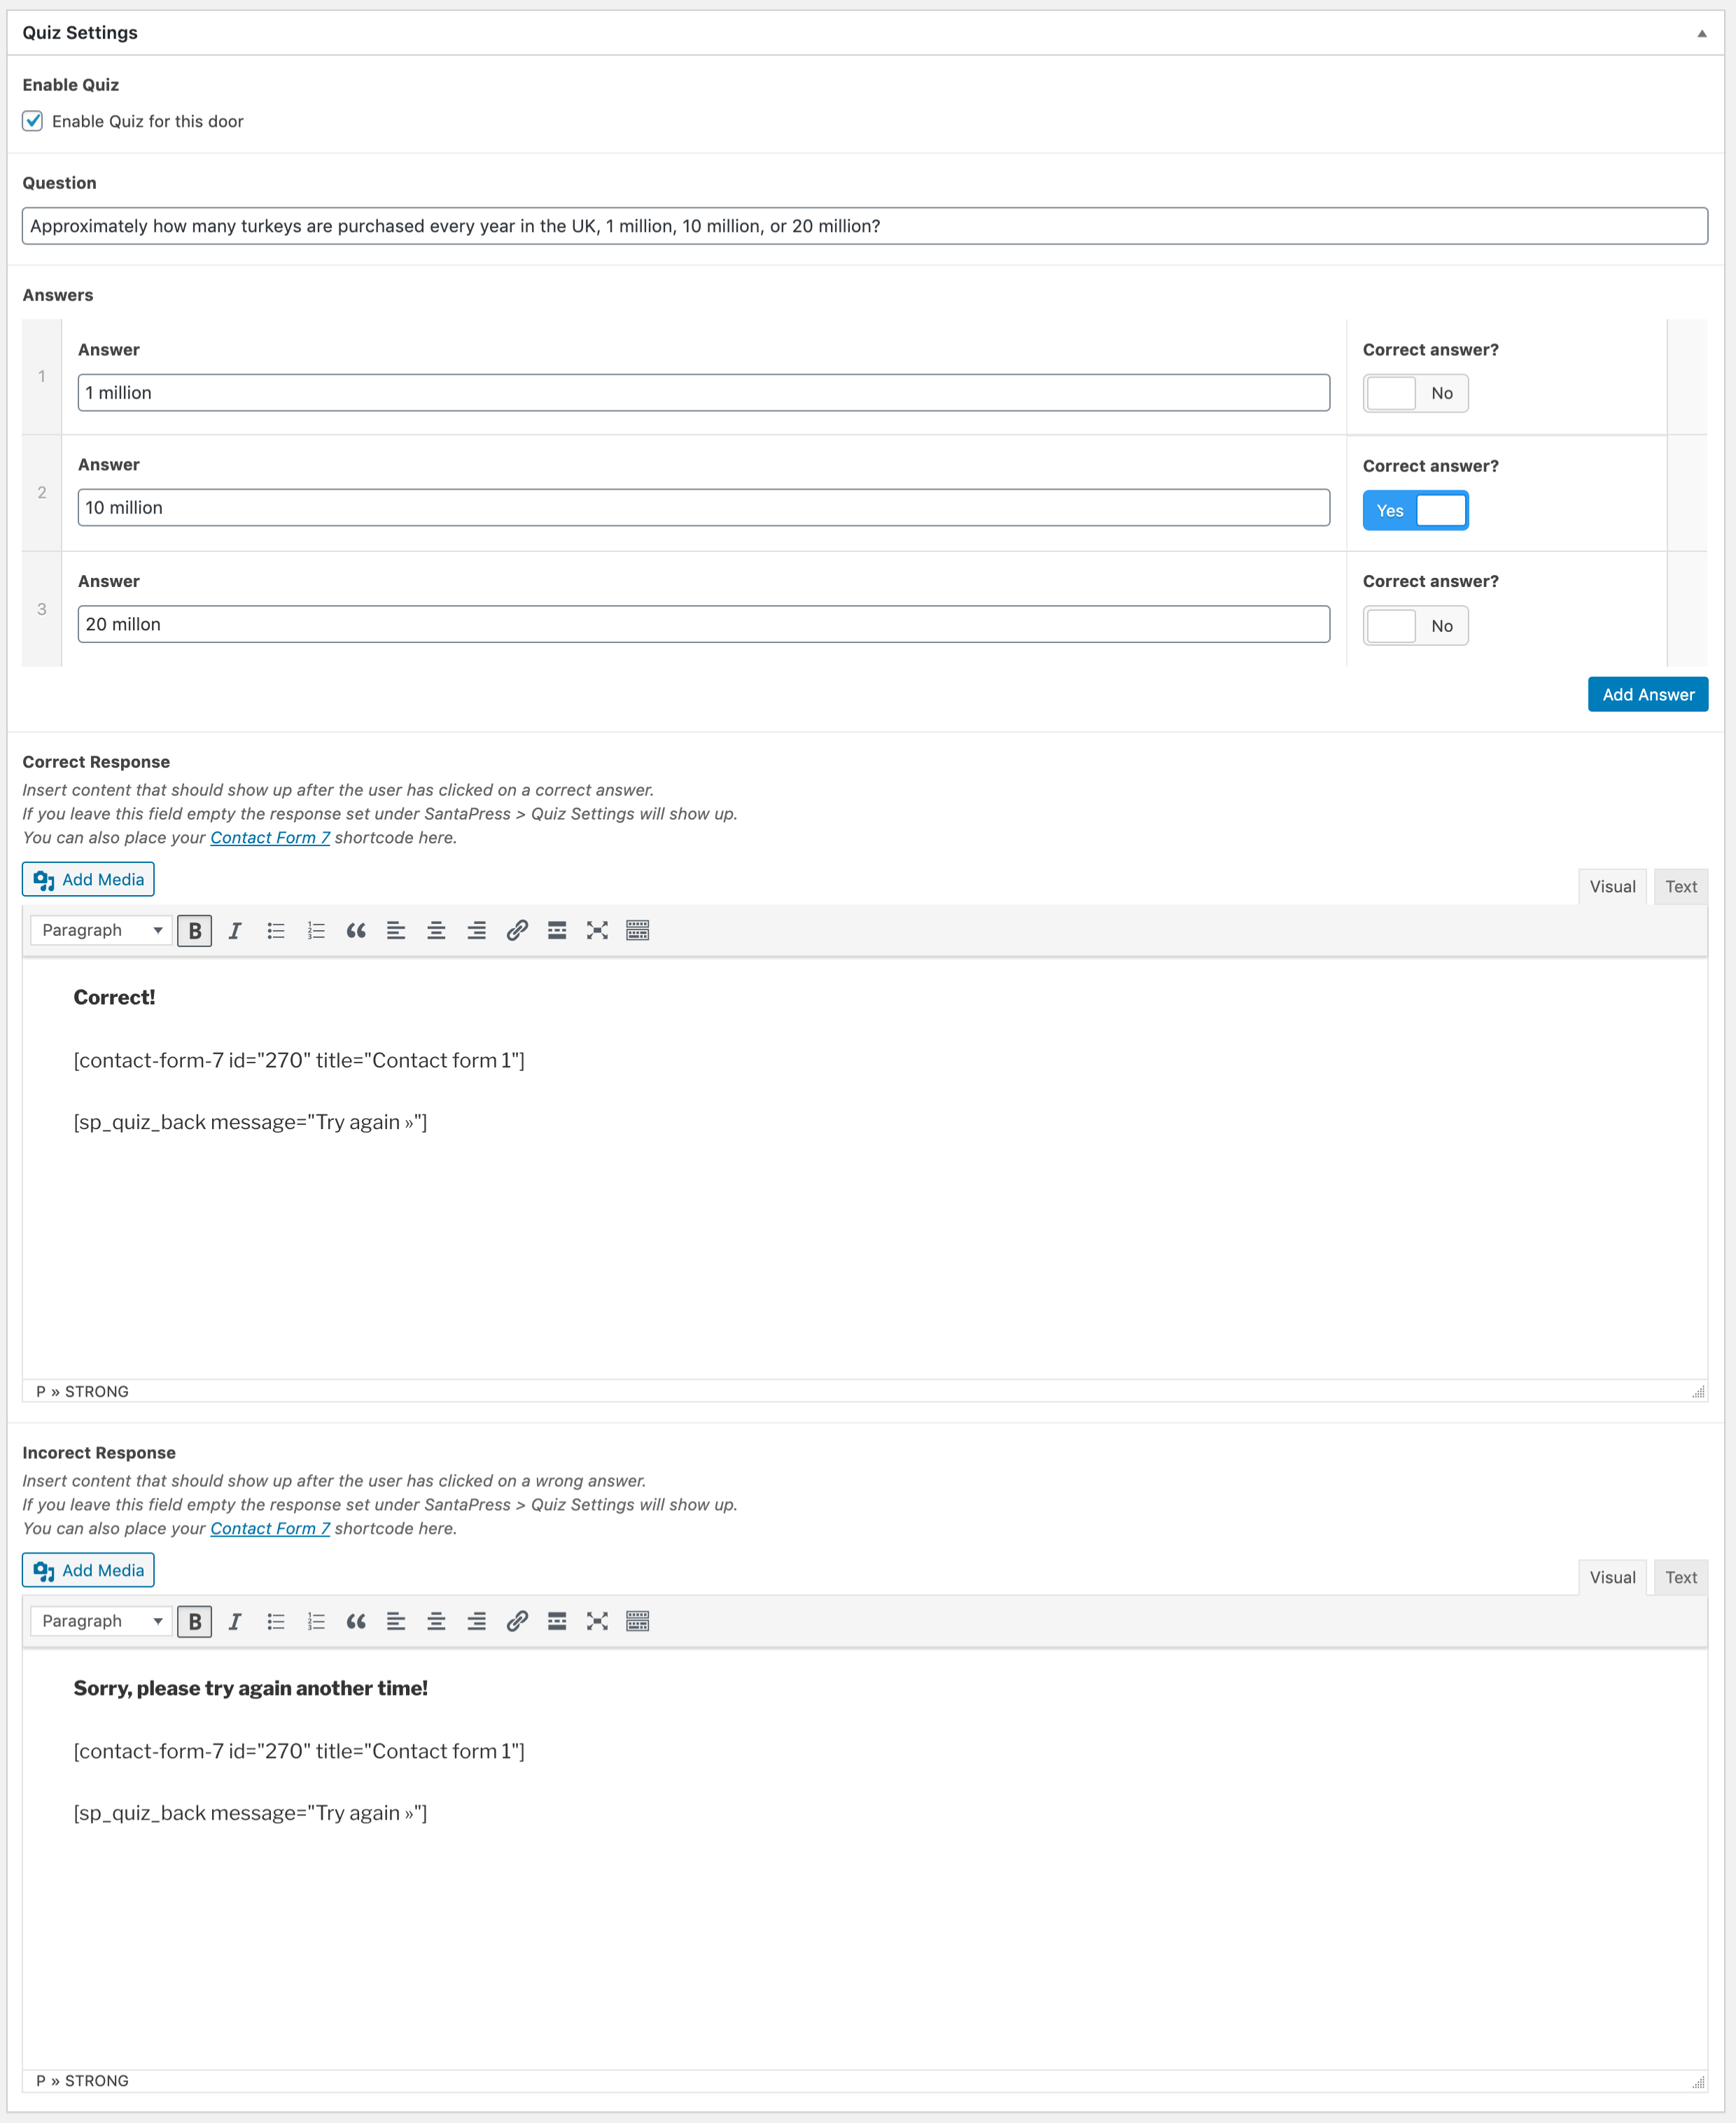Toggle correct answer for 20 millon
This screenshot has width=1736, height=2123.
[x=1414, y=626]
